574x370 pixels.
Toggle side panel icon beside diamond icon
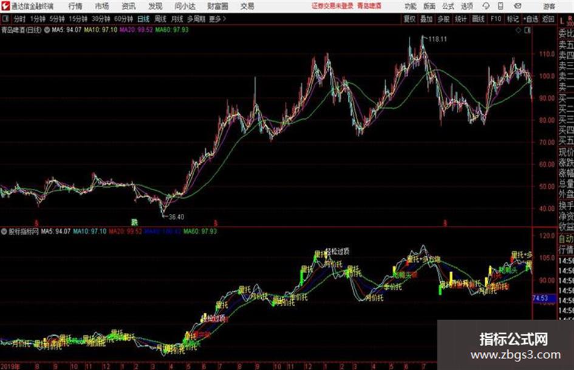point(527,30)
